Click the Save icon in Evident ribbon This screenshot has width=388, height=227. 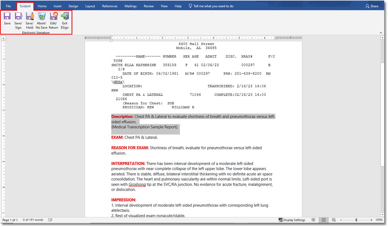(x=7, y=16)
